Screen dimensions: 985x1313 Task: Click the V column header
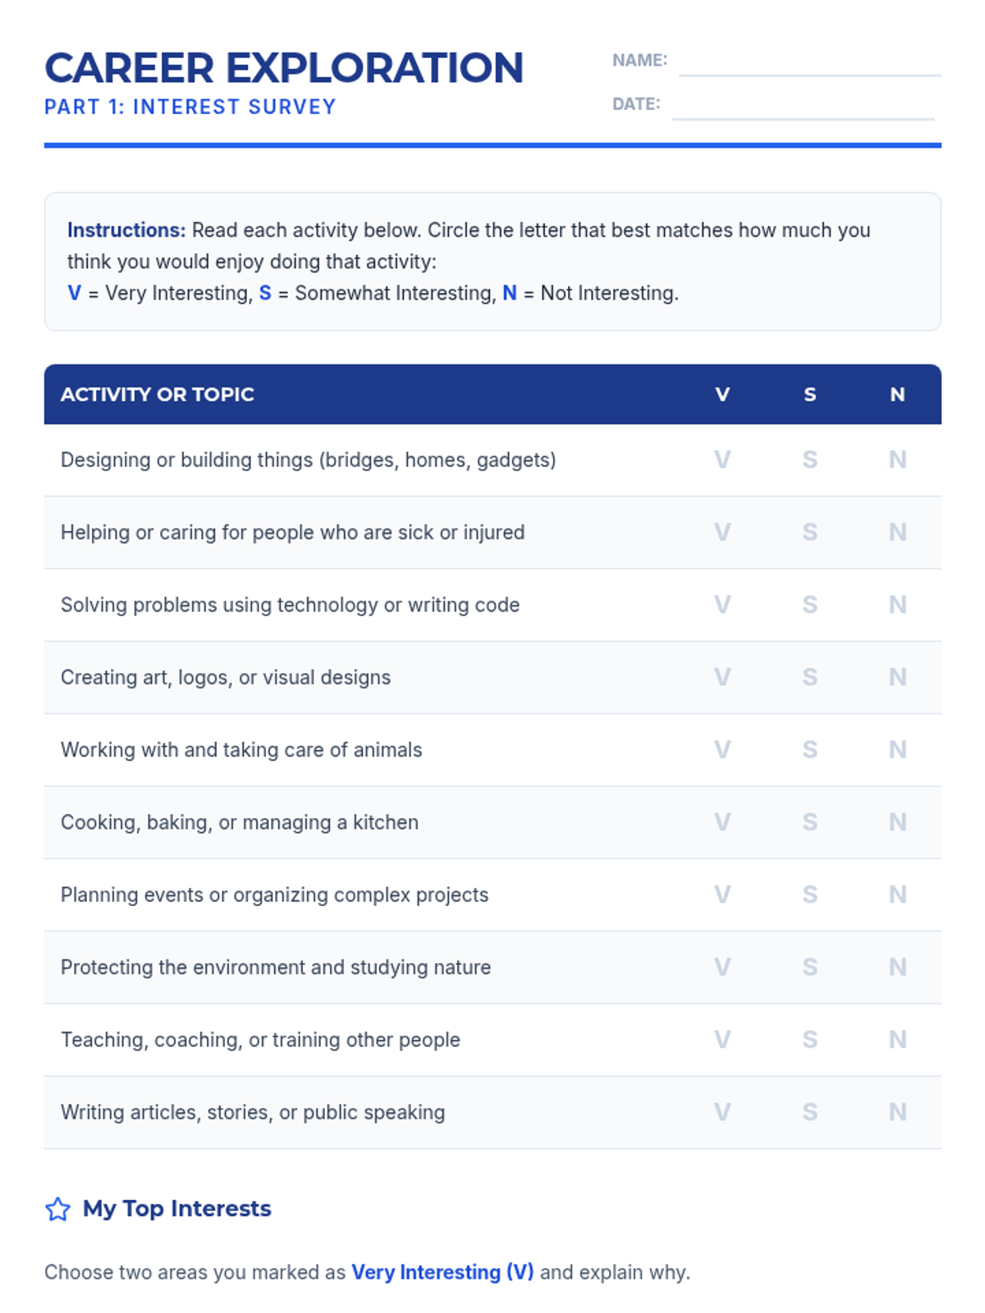(722, 394)
